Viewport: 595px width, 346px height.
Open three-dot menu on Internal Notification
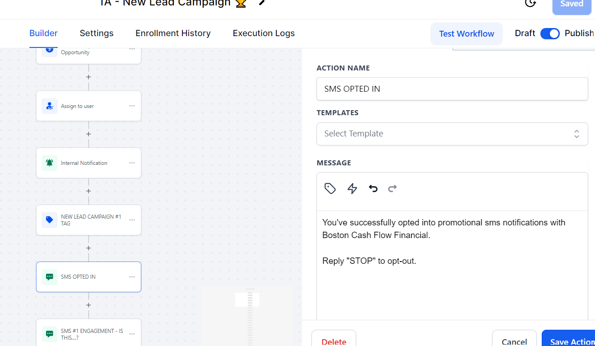132,163
